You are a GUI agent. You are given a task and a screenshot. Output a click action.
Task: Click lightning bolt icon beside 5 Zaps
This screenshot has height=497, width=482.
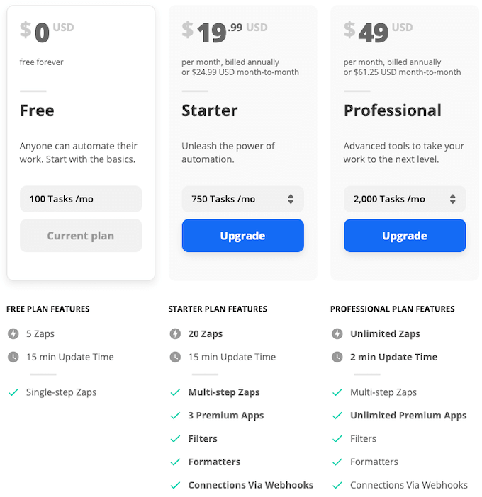point(13,334)
